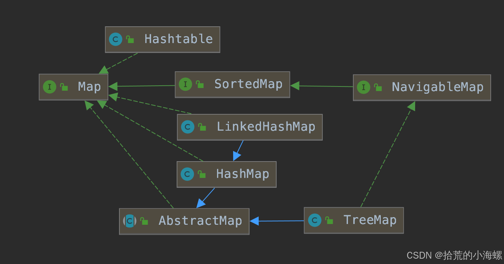504x264 pixels.
Task: Click the blue arrowhead pointing at AbstractMap from TreeMap
Action: (x=254, y=221)
